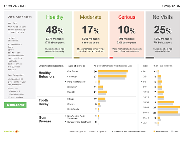
Task: Click the Age column header
Action: [145, 66]
